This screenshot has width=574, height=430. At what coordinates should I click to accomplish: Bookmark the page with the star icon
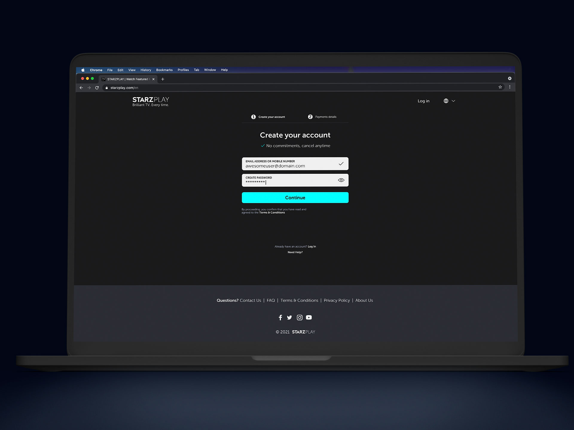click(x=500, y=87)
